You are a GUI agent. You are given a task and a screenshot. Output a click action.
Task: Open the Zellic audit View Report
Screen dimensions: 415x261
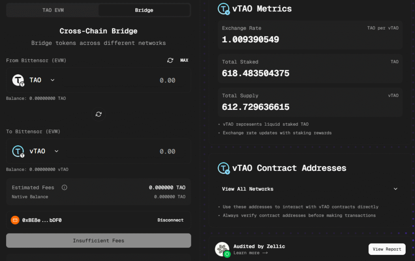coord(387,249)
